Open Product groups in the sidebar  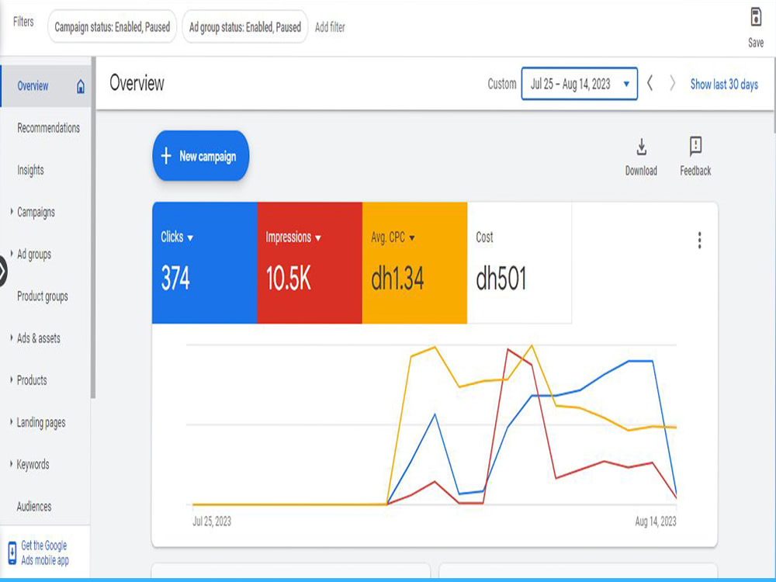coord(43,296)
